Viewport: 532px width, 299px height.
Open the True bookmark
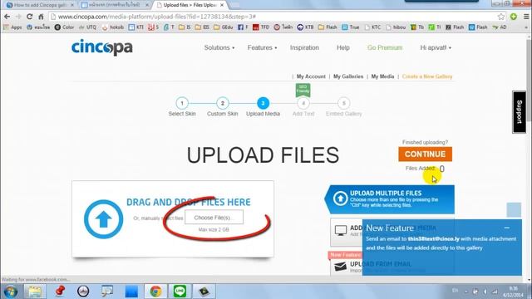pyautogui.click(x=351, y=27)
